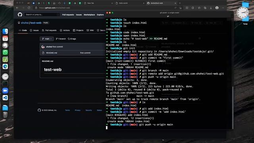254x143 pixels.
Task: Open the repository Actions tab
Action: (x=65, y=30)
